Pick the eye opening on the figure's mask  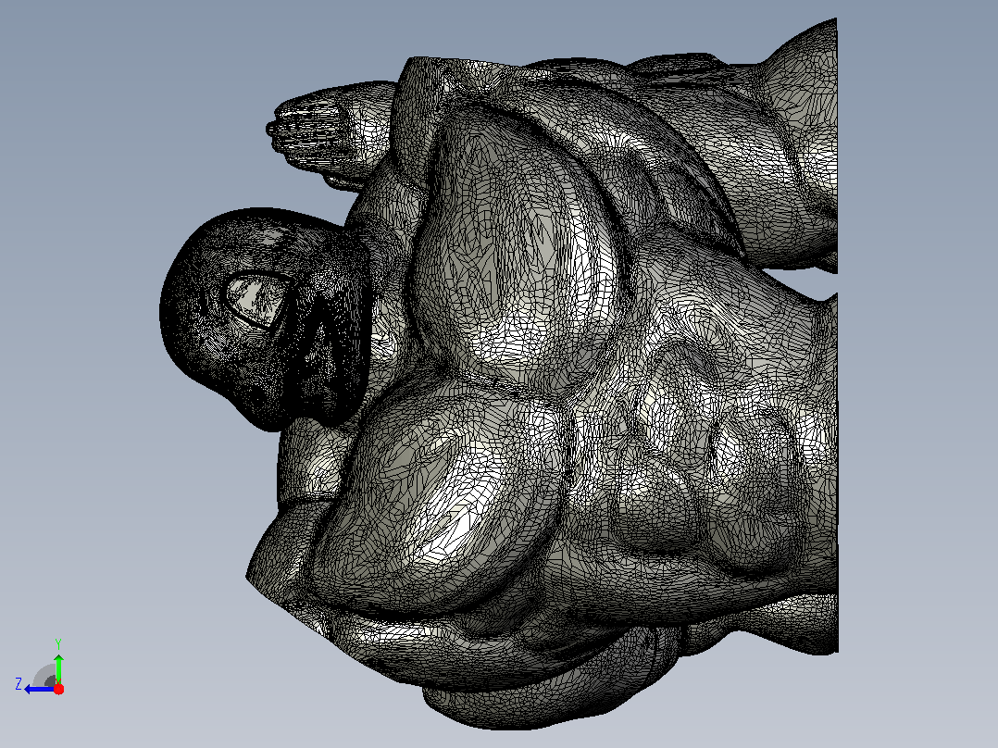point(257,300)
